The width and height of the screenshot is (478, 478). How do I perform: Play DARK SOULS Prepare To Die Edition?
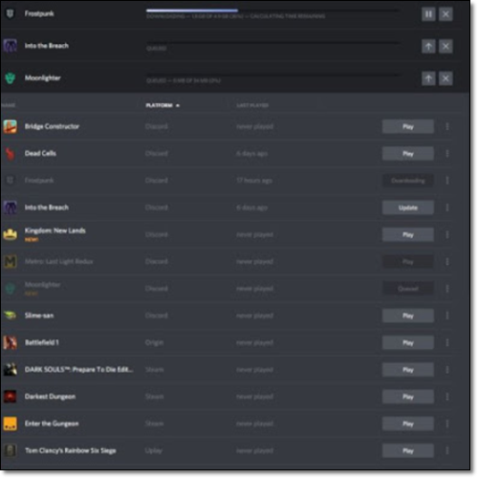point(408,370)
